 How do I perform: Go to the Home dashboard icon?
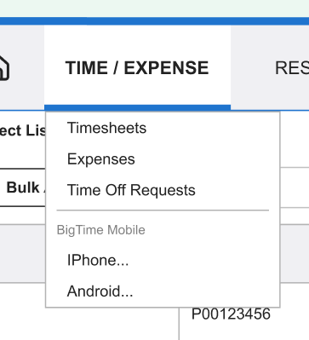coord(3,67)
